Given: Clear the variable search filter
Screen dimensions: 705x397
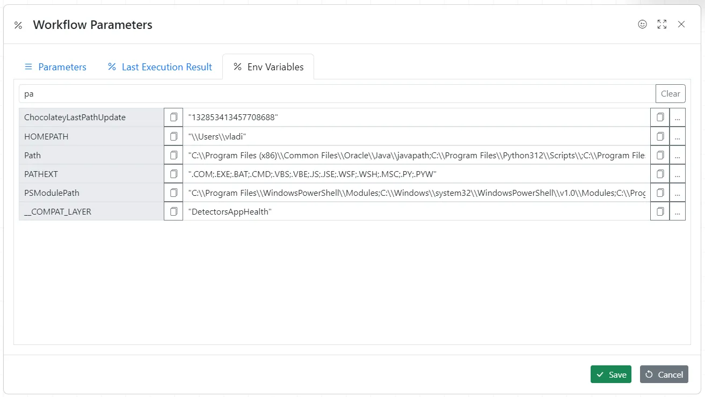Looking at the screenshot, I should click(670, 93).
